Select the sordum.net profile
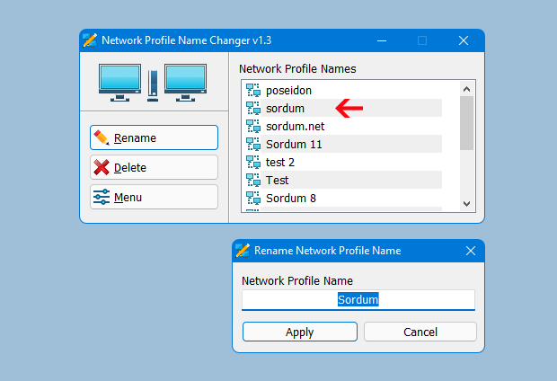The height and width of the screenshot is (381, 557). coord(344,126)
